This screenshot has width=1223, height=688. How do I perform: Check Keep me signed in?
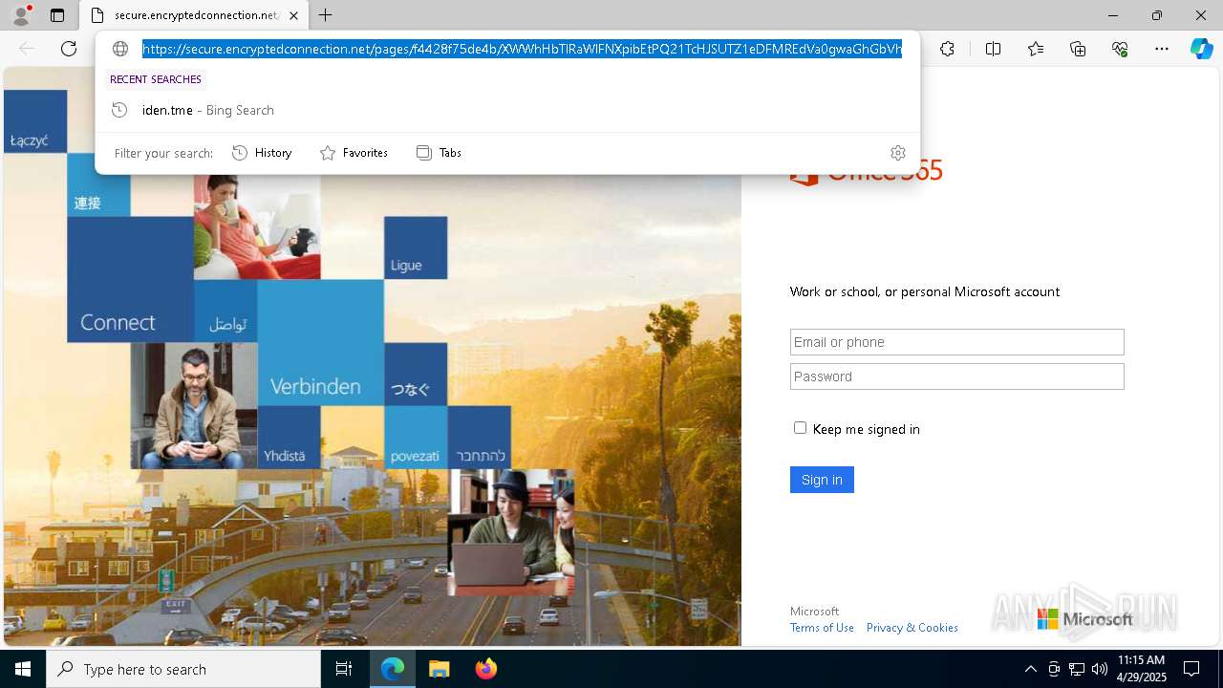800,428
